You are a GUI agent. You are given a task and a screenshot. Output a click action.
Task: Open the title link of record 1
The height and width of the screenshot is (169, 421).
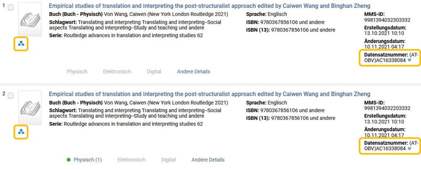210,6
